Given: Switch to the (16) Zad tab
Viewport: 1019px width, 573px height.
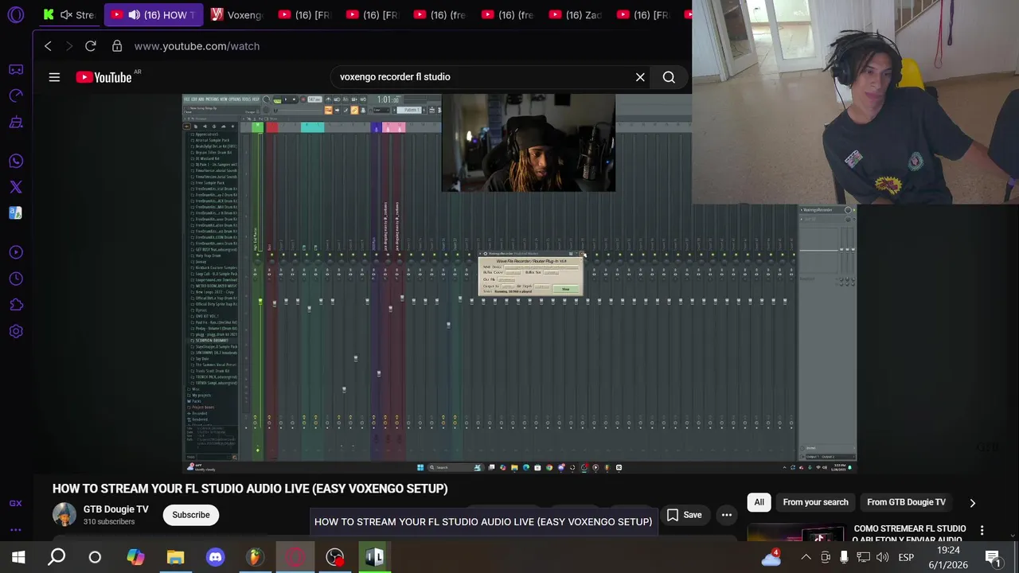Looking at the screenshot, I should coord(576,15).
